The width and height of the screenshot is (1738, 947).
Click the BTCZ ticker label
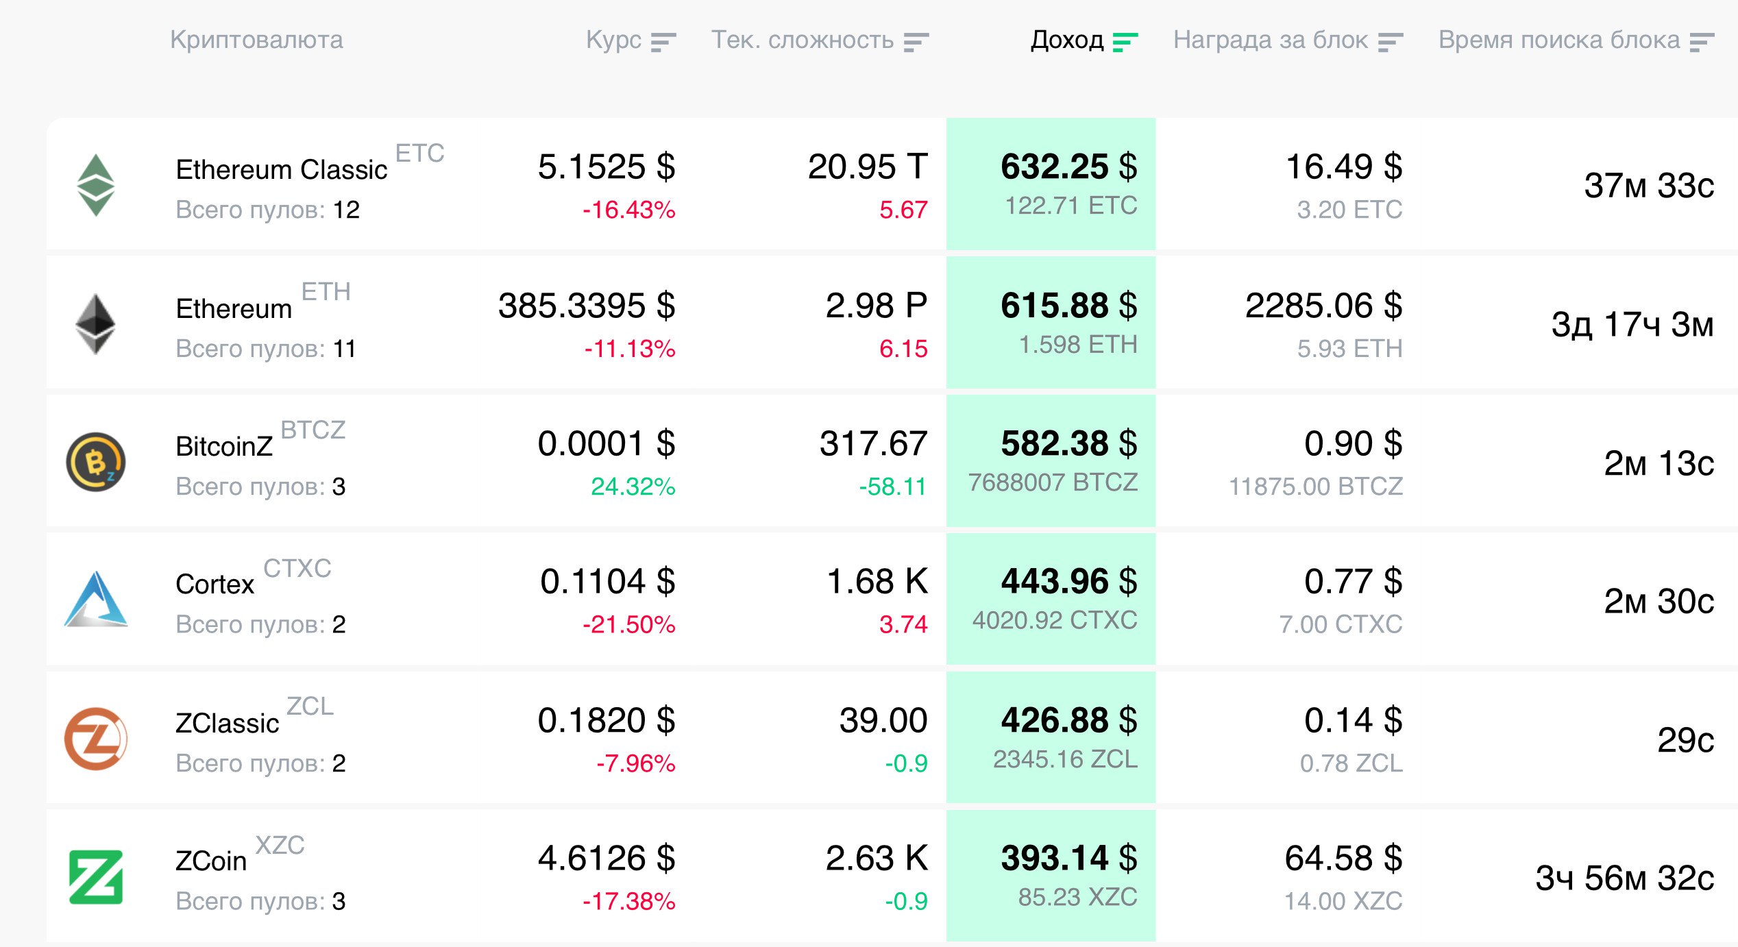313,430
